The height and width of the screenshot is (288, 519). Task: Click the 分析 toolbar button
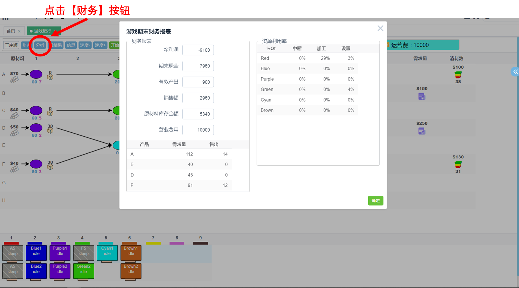tap(40, 45)
